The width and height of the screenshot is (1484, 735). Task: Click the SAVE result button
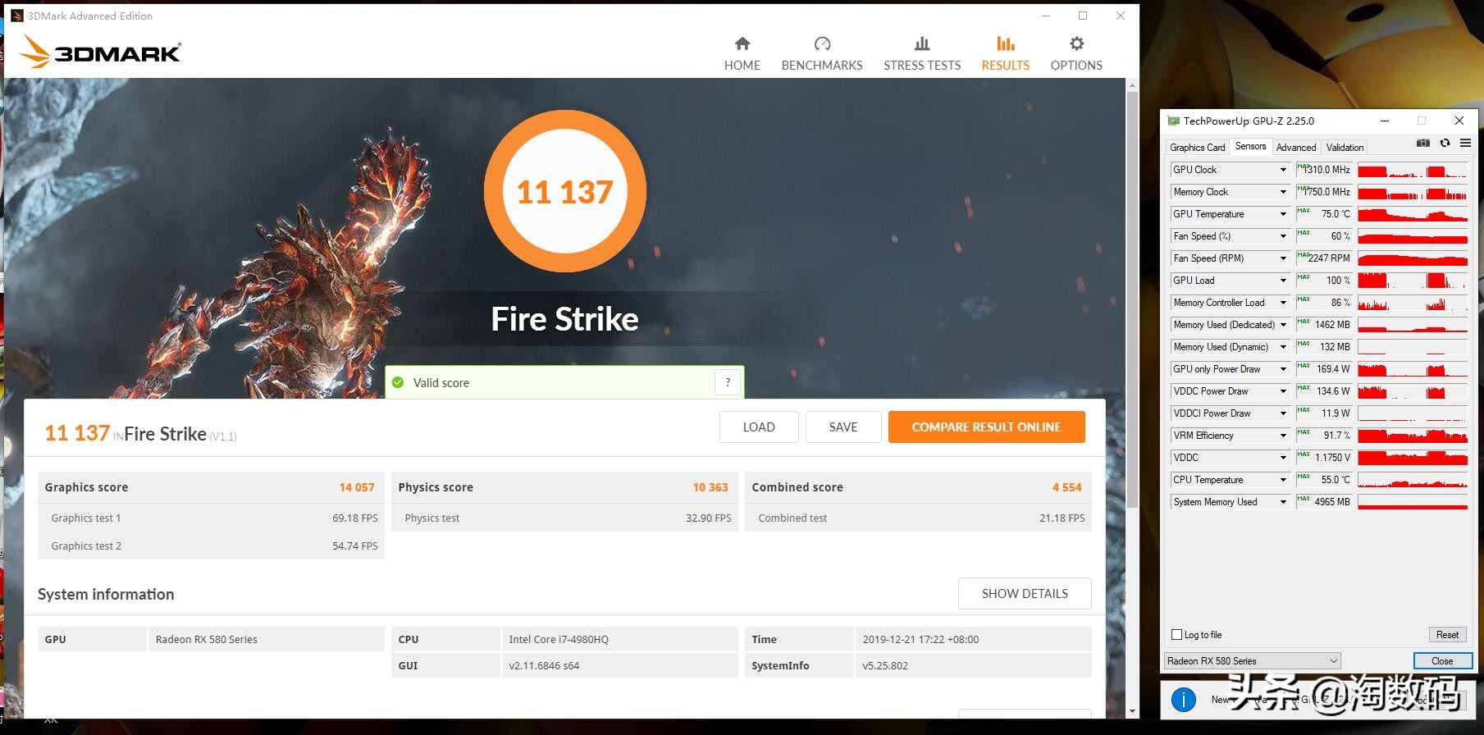pos(843,427)
